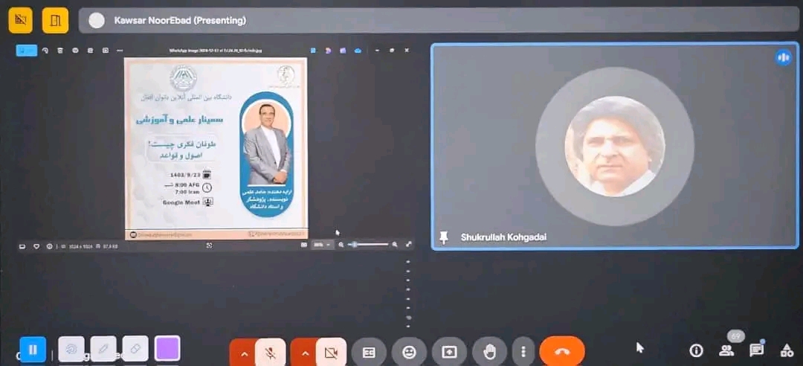Open the meeting details info icon
The width and height of the screenshot is (803, 366).
(x=696, y=350)
